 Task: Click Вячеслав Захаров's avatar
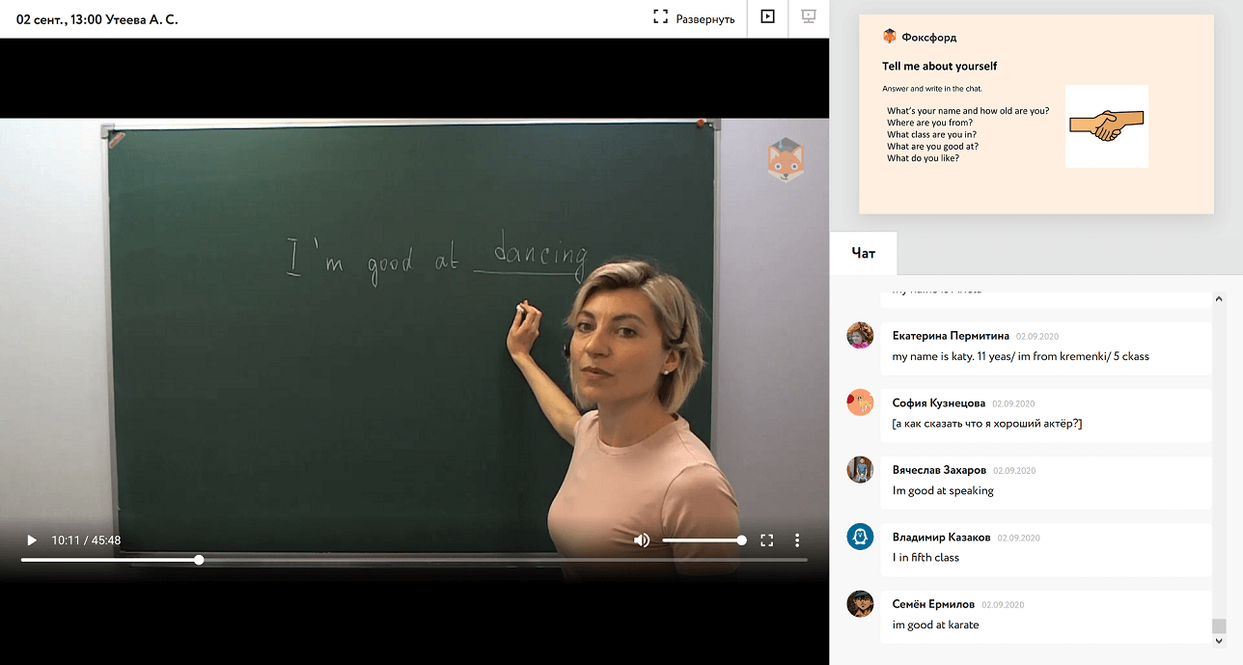pyautogui.click(x=860, y=470)
